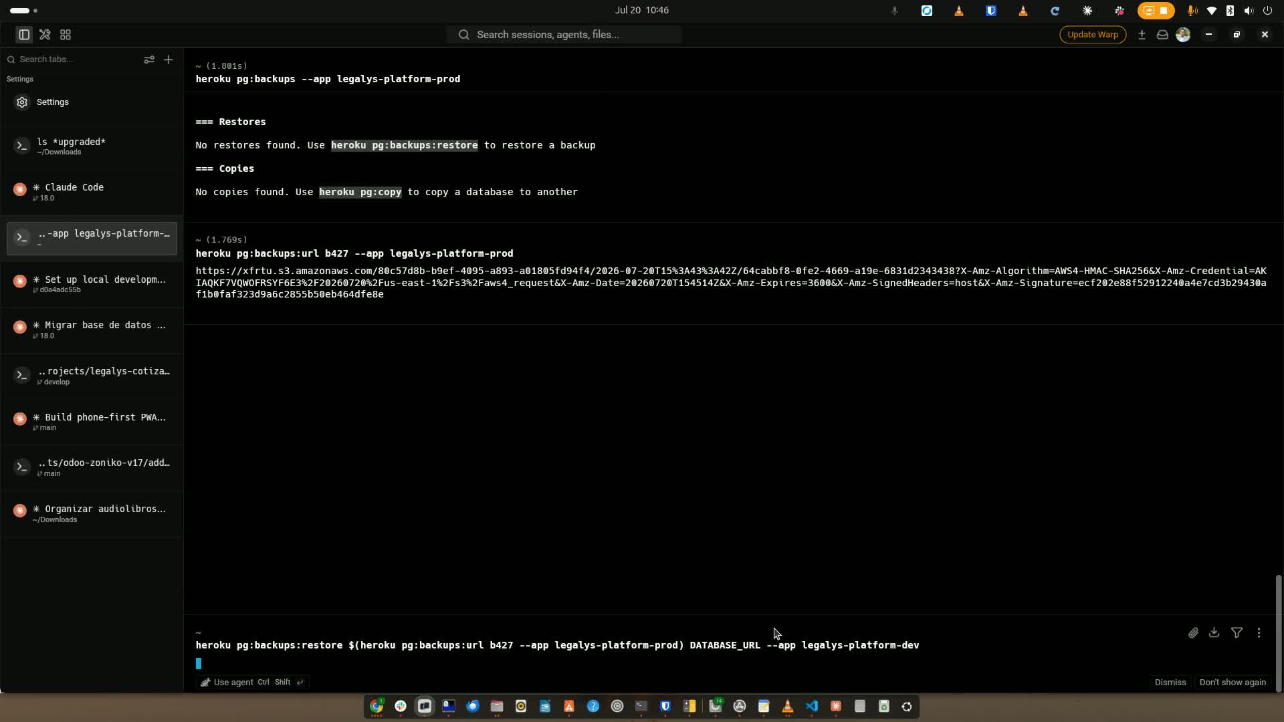Click the '=== Copies' heading
The image size is (1284, 722).
tap(225, 168)
